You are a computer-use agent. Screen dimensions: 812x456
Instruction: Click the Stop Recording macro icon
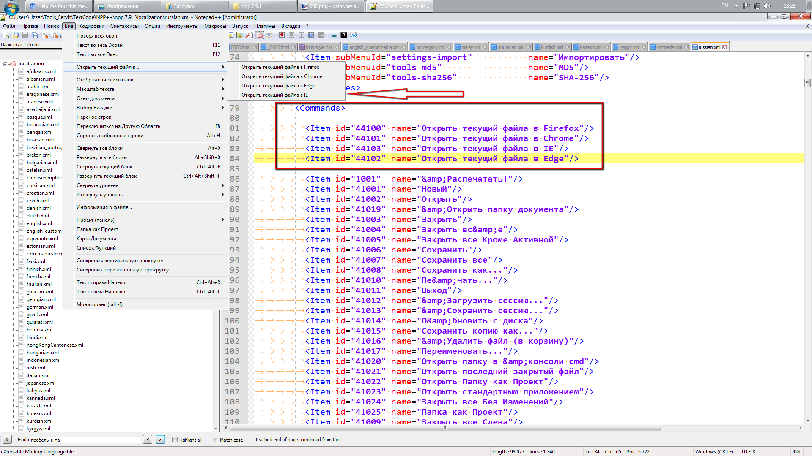(291, 35)
